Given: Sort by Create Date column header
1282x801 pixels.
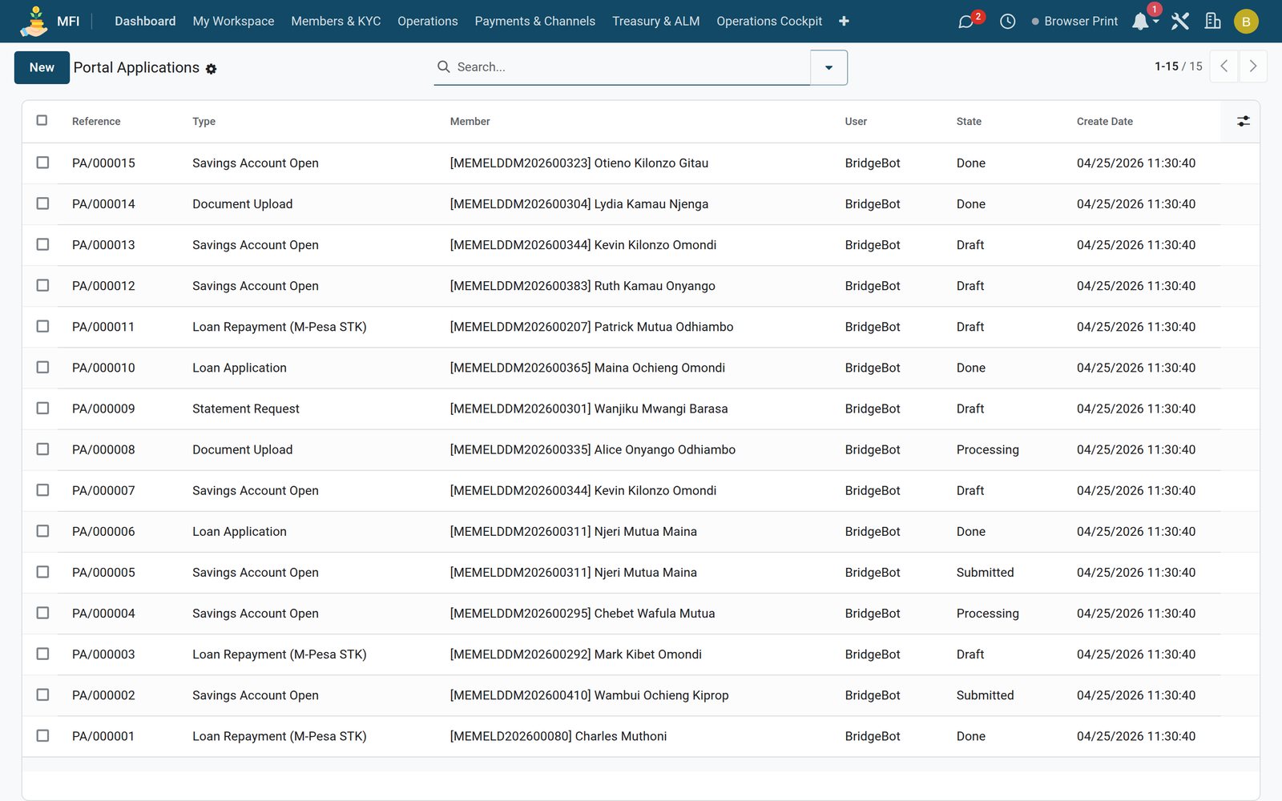Looking at the screenshot, I should coord(1104,122).
